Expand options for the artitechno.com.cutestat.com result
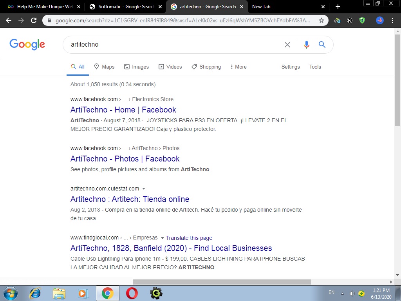 click(144, 189)
